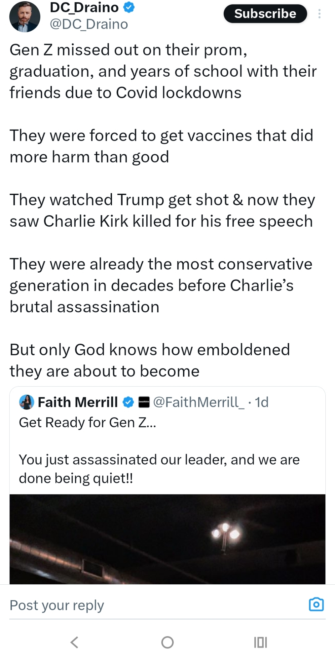
Task: Tap the blue verified badge beside DC_Draino
Action: click(129, 7)
